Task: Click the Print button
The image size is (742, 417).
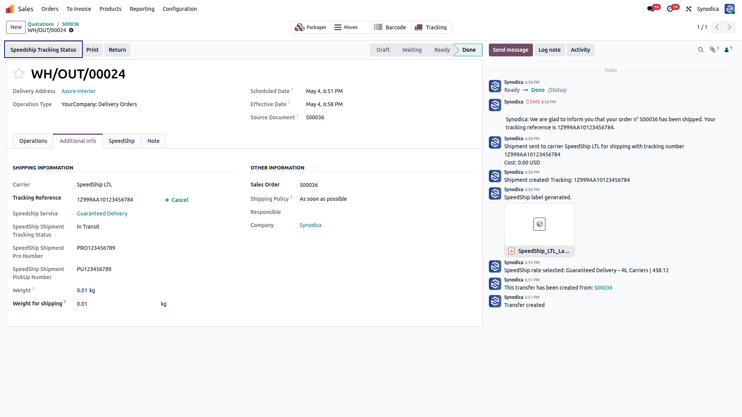Action: pyautogui.click(x=92, y=50)
